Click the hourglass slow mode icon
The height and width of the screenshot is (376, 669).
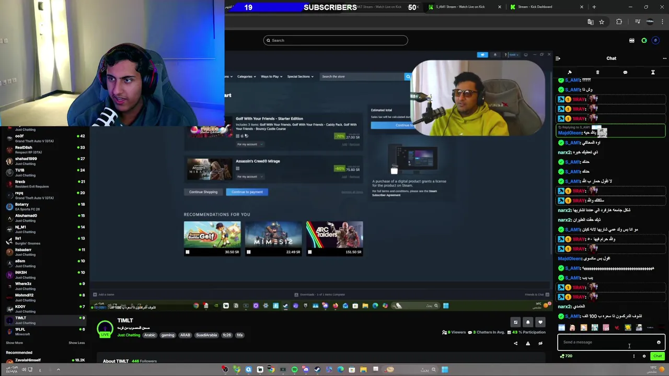[x=653, y=72]
